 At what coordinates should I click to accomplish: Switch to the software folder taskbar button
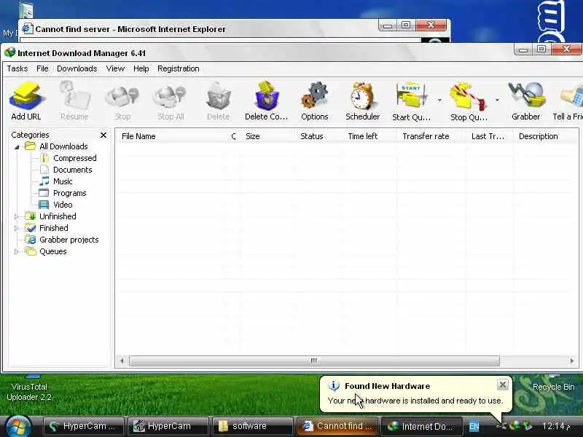click(252, 426)
